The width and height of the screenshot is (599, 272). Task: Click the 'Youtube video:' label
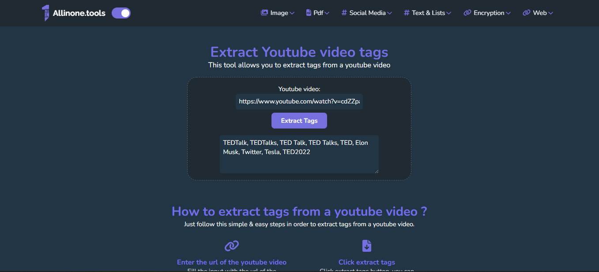tap(299, 89)
